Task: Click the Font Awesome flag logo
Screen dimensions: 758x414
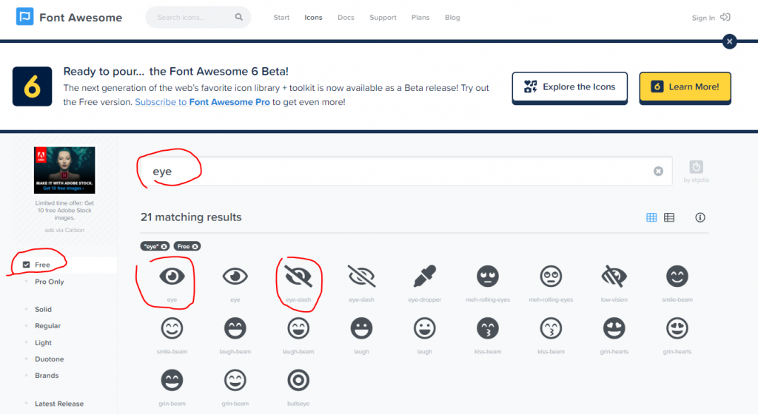Action: point(24,16)
